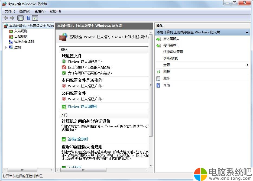Select 监视 in the tree
Viewport: 253px width, 181px height.
tap(18, 47)
